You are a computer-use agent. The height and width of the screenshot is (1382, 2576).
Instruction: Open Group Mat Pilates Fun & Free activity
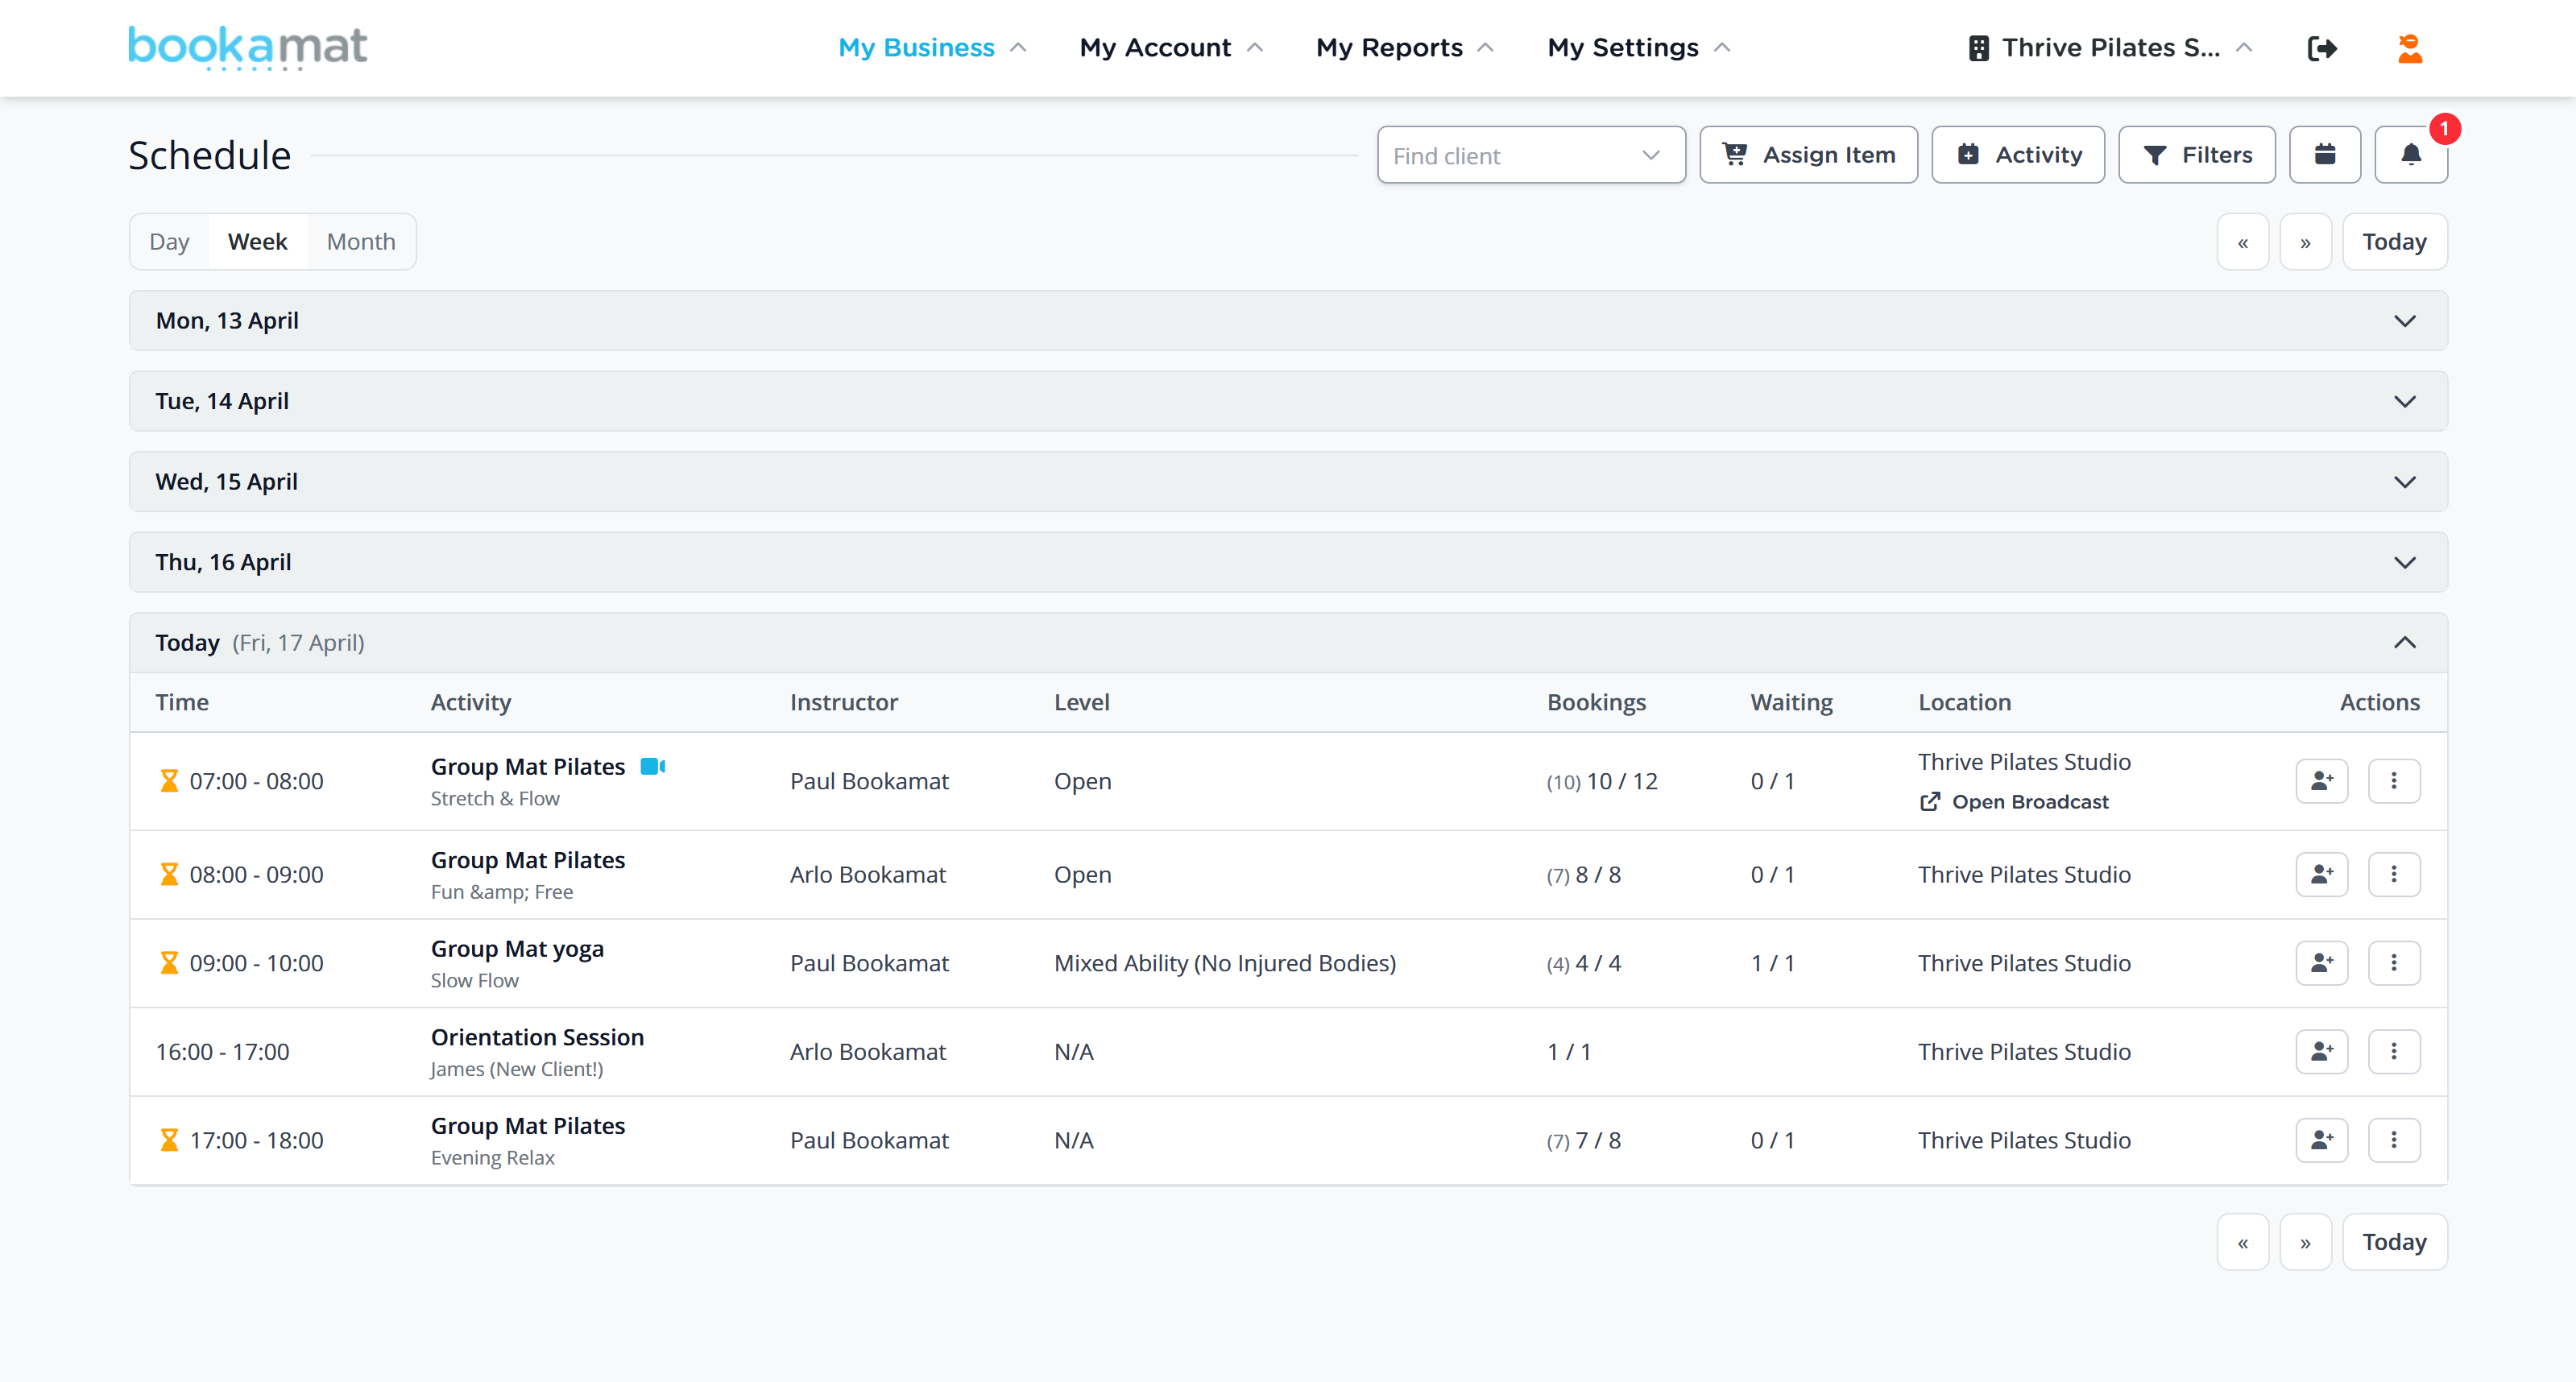[x=528, y=860]
